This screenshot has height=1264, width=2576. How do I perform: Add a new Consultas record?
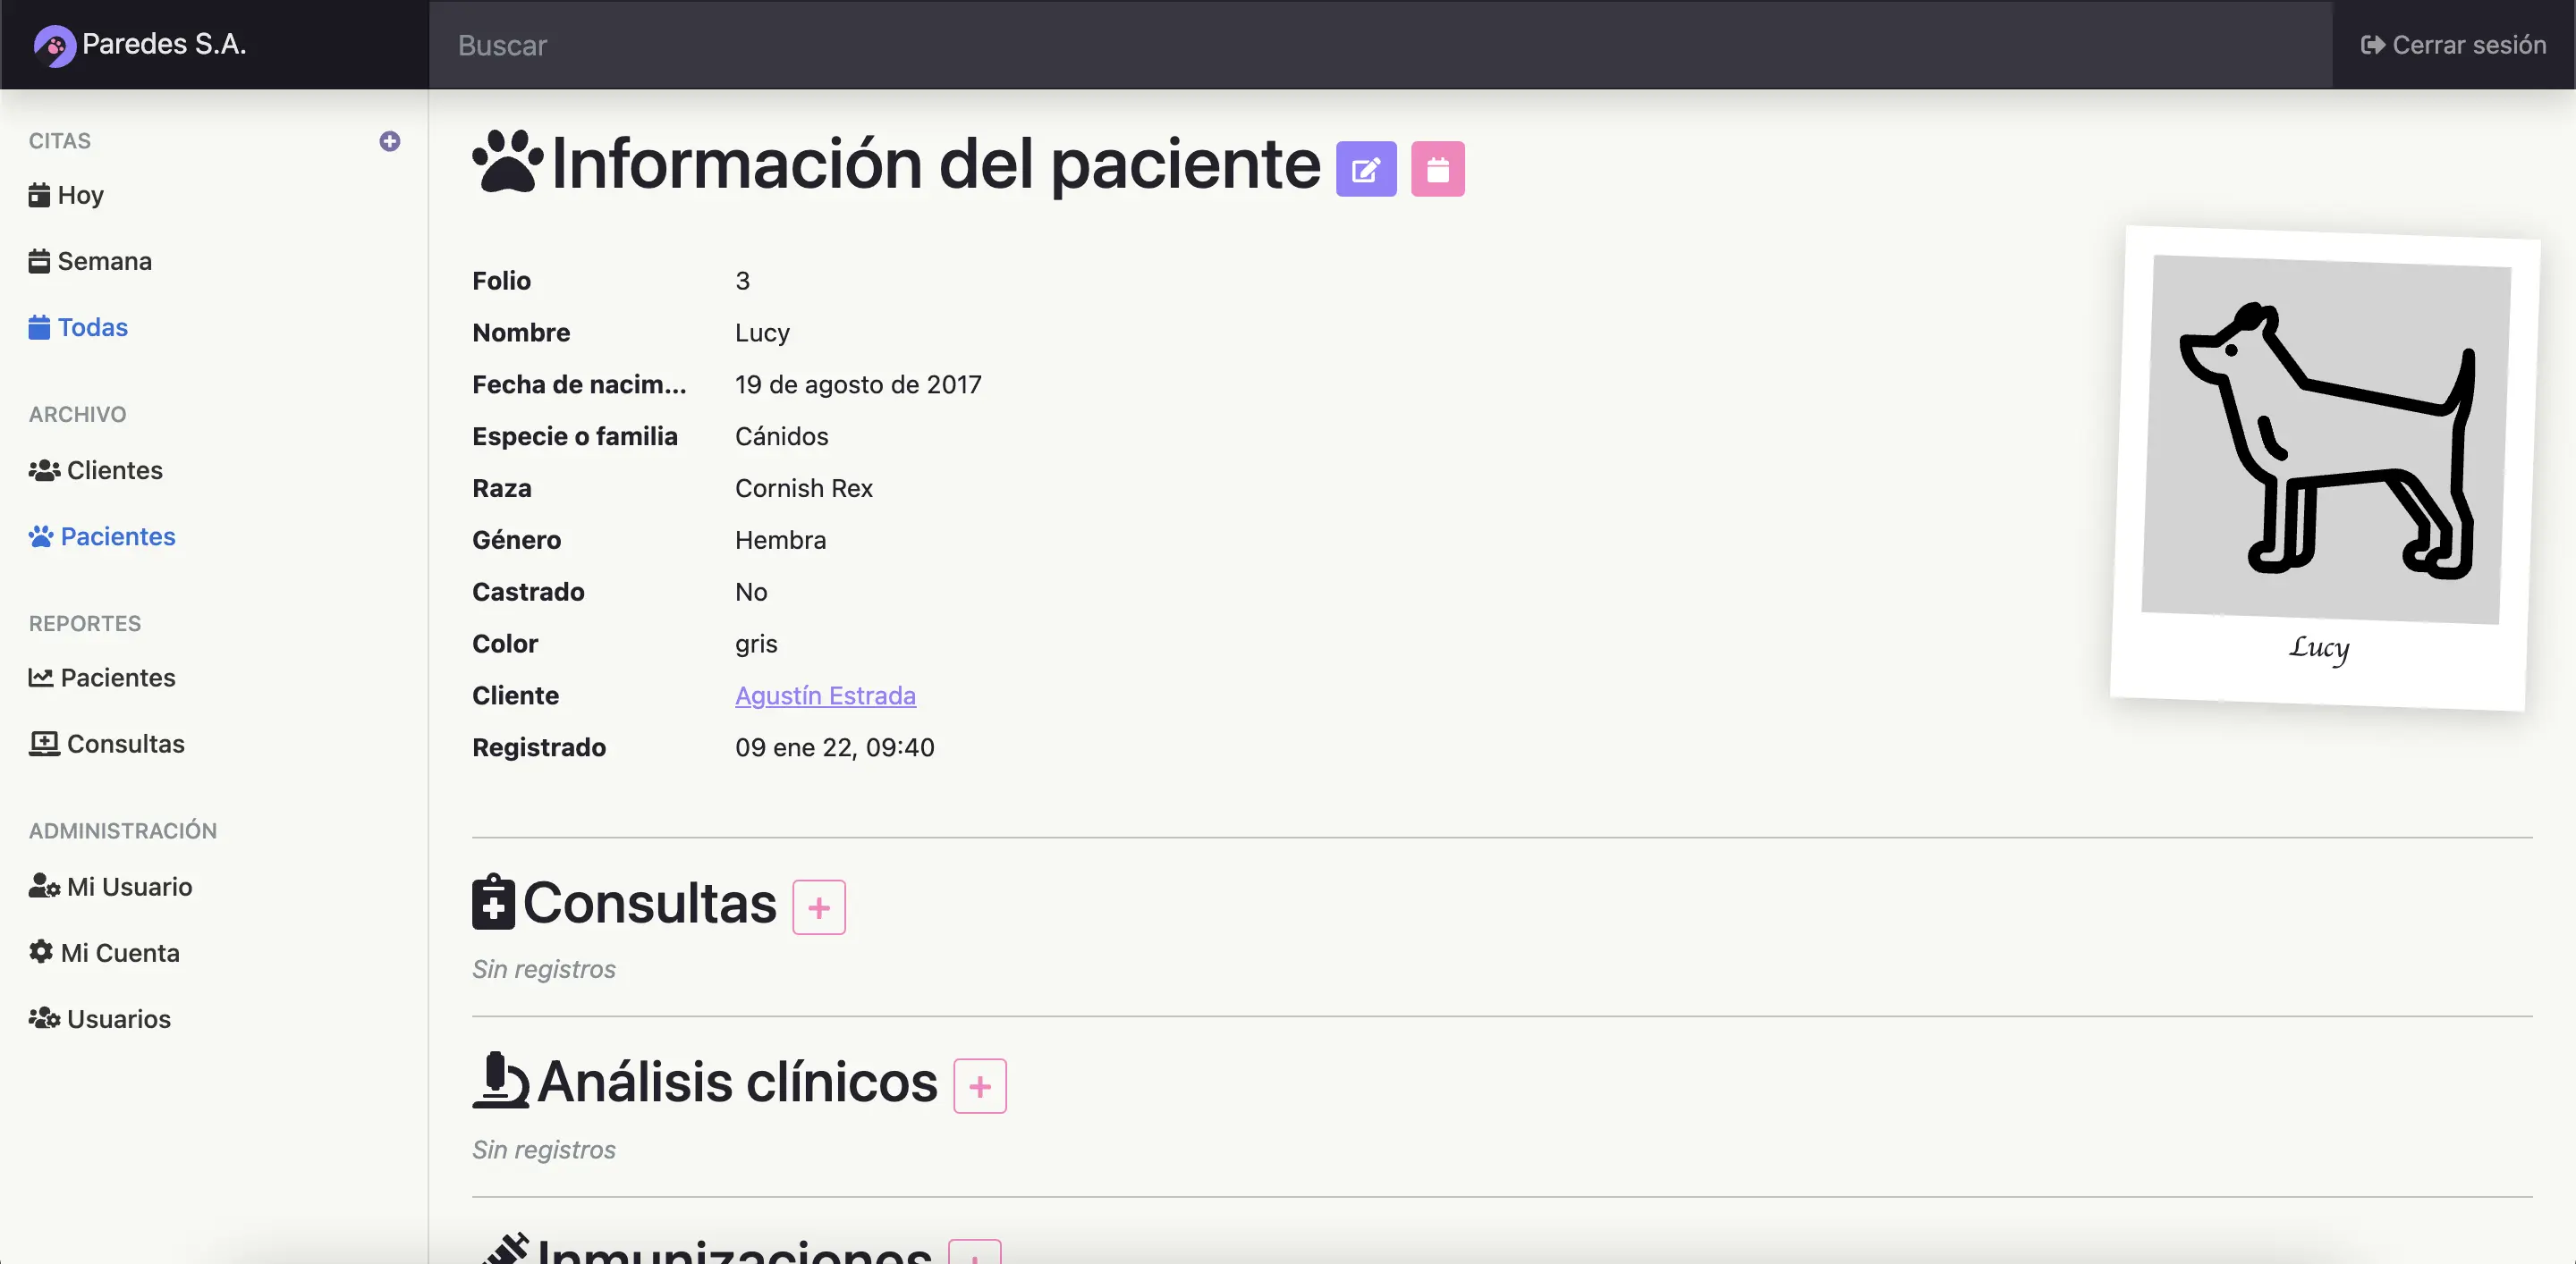(818, 907)
